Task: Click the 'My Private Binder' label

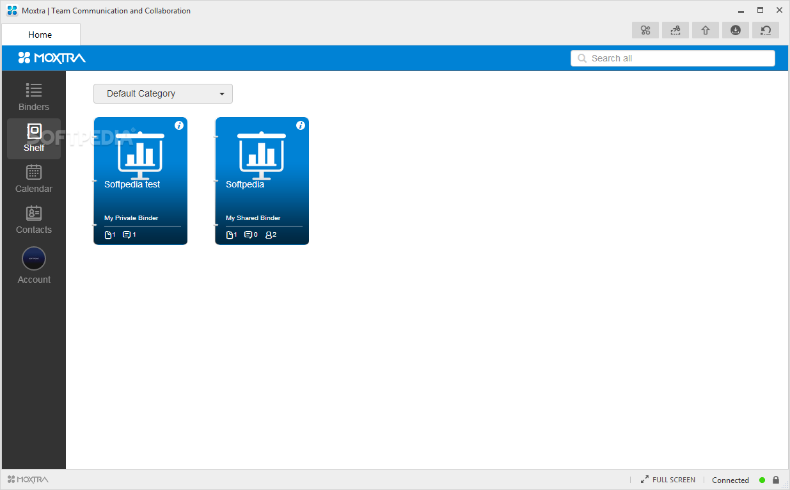Action: pos(131,218)
